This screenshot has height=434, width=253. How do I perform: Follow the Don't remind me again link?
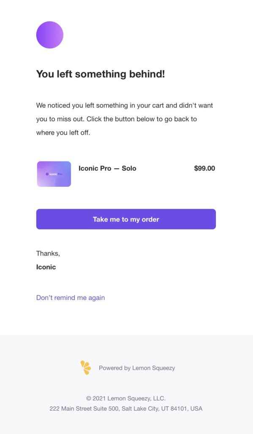click(71, 298)
